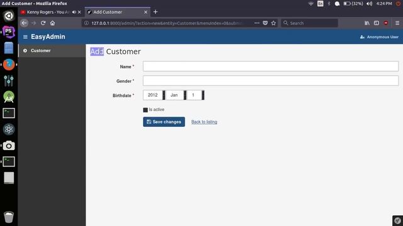Viewport: 403px width, 226px height.
Task: Launch the Atom editor from dock
Action: [x=9, y=129]
